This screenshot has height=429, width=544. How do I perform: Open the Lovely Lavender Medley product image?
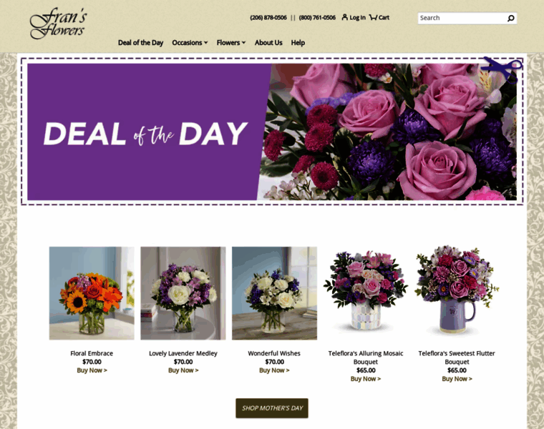[x=183, y=293]
